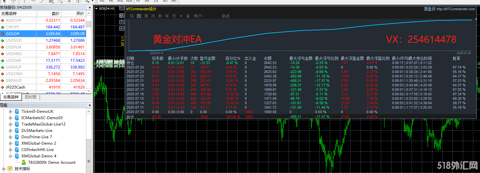Expand the TradeMaxGlobal-Live12 tree node
The height and width of the screenshot is (173, 480).
10,124
